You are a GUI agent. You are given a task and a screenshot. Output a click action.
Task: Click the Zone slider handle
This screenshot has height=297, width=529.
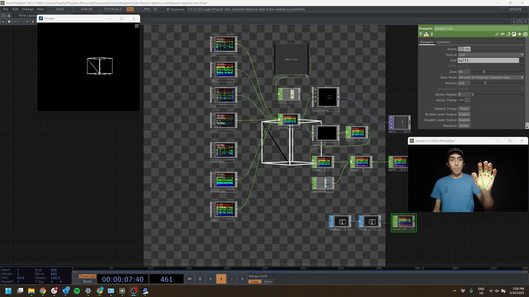[x=484, y=72]
